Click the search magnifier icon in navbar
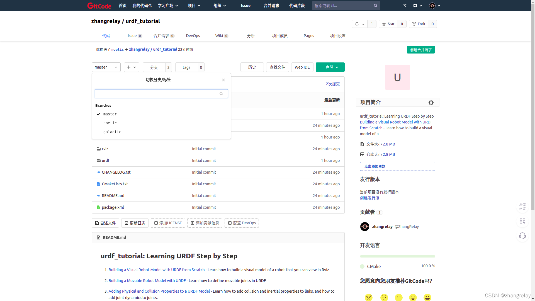The image size is (535, 301). 375,6
